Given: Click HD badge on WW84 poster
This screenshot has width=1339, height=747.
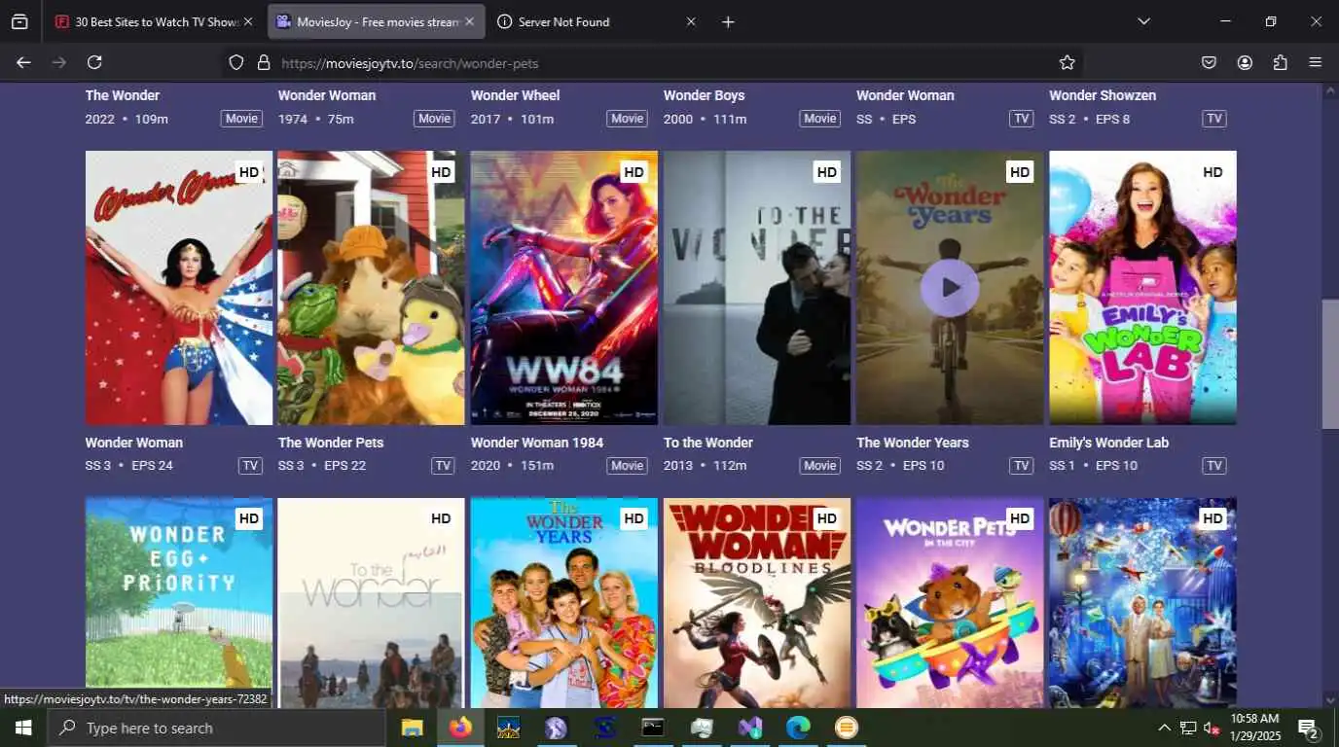Looking at the screenshot, I should (633, 172).
